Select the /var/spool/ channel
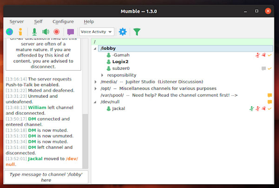Image resolution: width=279 pixels, height=188 pixels. pos(169,95)
